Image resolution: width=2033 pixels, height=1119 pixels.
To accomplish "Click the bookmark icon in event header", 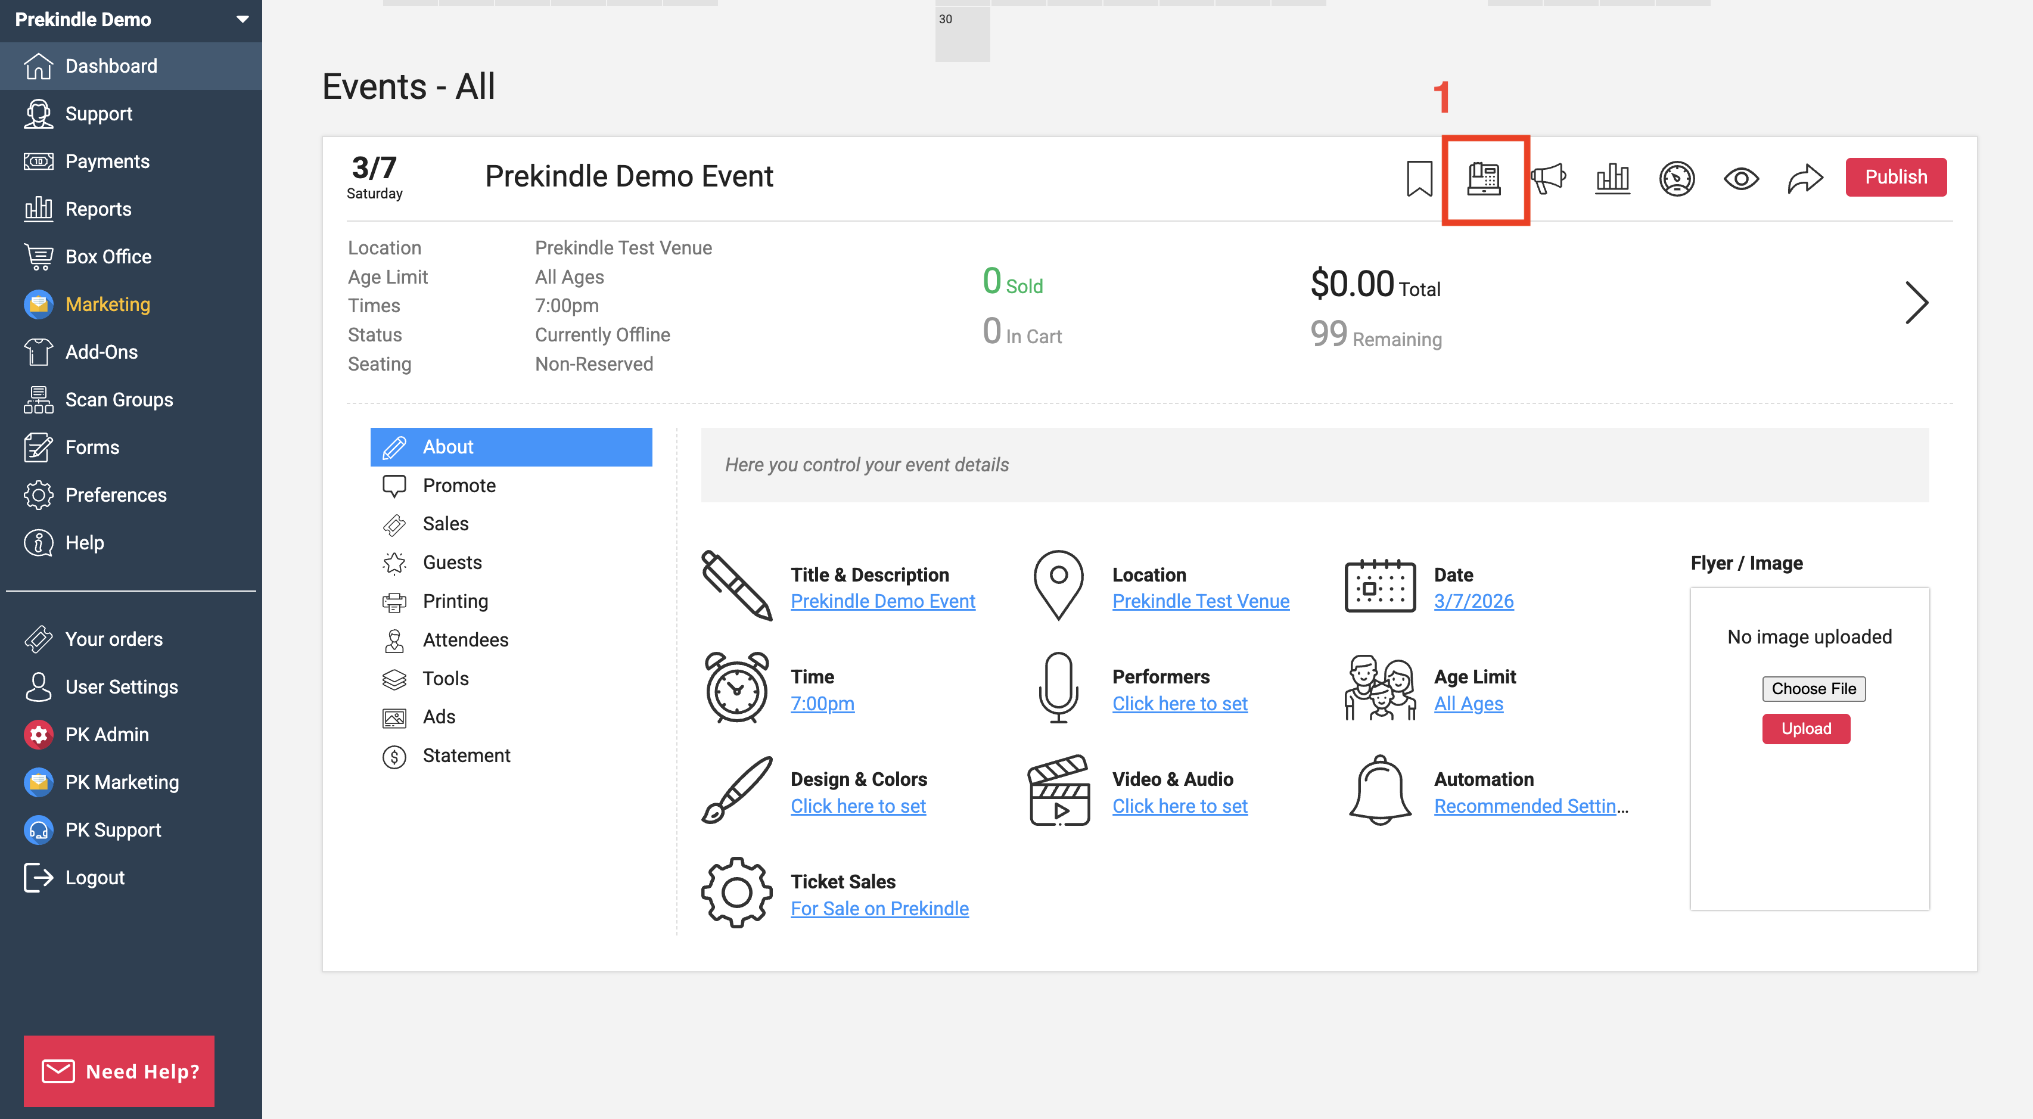I will coord(1419,178).
